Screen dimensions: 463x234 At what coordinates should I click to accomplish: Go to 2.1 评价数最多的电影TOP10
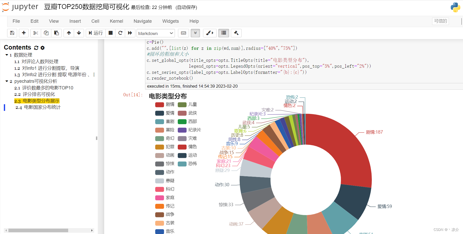pyautogui.click(x=44, y=88)
